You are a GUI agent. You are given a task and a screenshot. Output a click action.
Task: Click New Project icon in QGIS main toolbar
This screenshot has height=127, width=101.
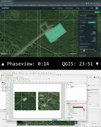tap(2, 73)
